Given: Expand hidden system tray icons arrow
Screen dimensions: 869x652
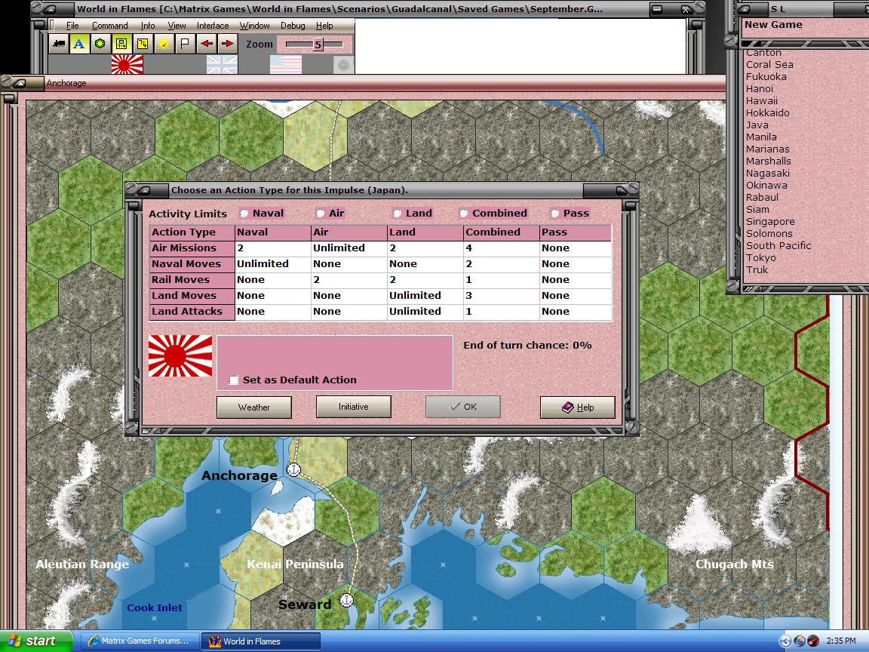Looking at the screenshot, I should coord(785,641).
